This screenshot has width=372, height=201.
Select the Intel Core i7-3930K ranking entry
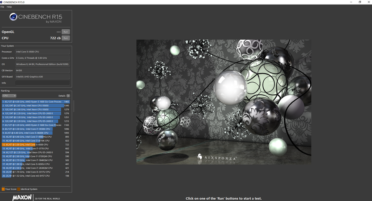[x=33, y=129]
